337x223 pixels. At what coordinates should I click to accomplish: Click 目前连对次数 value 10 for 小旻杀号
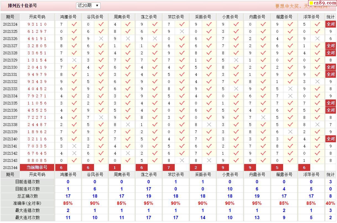230,189
